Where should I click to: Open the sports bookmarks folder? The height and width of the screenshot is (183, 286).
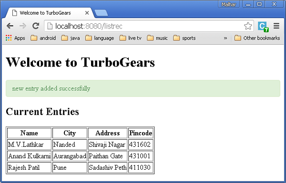point(184,38)
